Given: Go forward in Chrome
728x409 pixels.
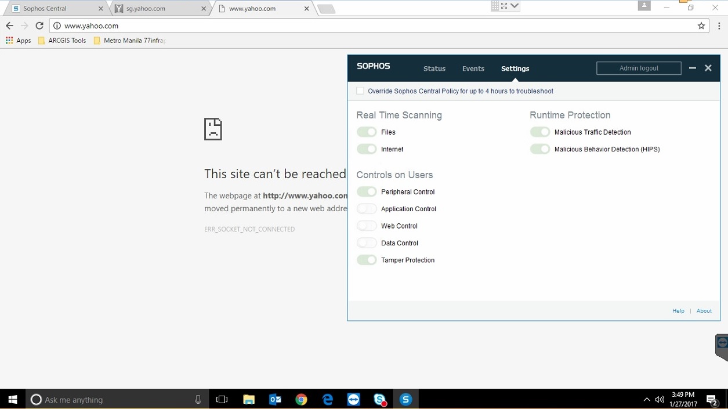Looking at the screenshot, I should (x=24, y=26).
